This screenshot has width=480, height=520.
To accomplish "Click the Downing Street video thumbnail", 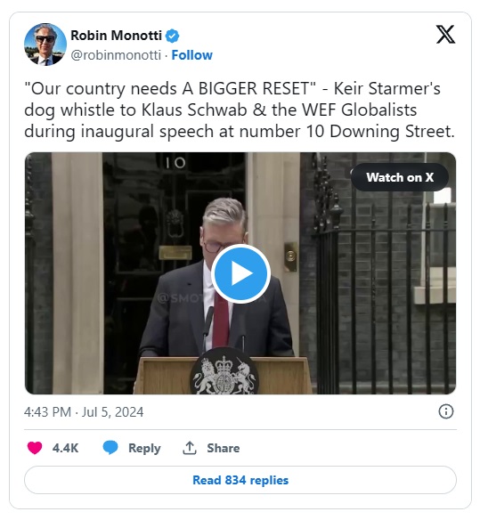I will (240, 273).
